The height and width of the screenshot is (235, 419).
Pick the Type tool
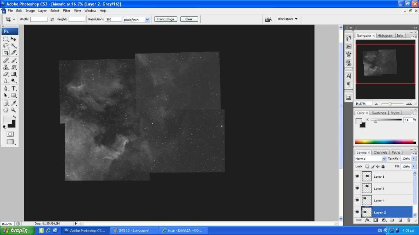14,88
